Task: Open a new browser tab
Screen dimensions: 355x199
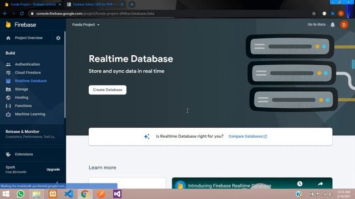Action: [132, 4]
